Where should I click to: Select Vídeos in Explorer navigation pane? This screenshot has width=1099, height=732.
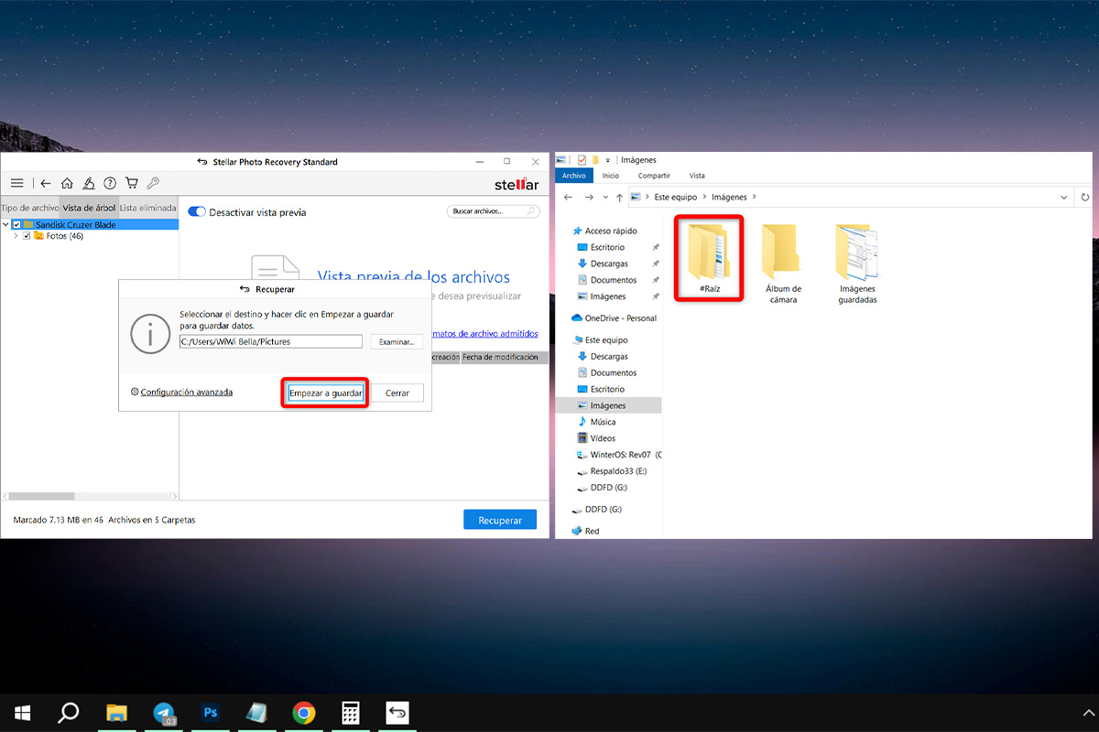click(x=603, y=438)
